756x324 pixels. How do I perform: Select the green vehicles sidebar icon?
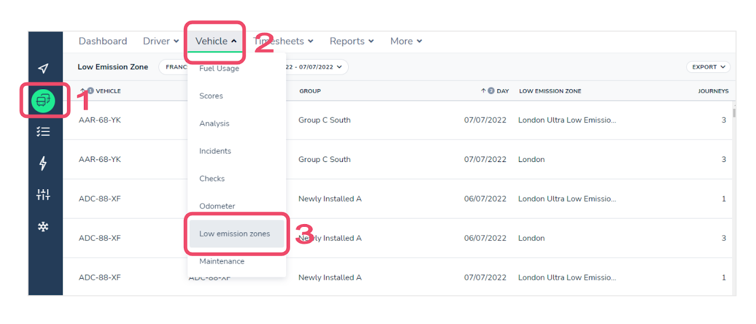point(43,100)
